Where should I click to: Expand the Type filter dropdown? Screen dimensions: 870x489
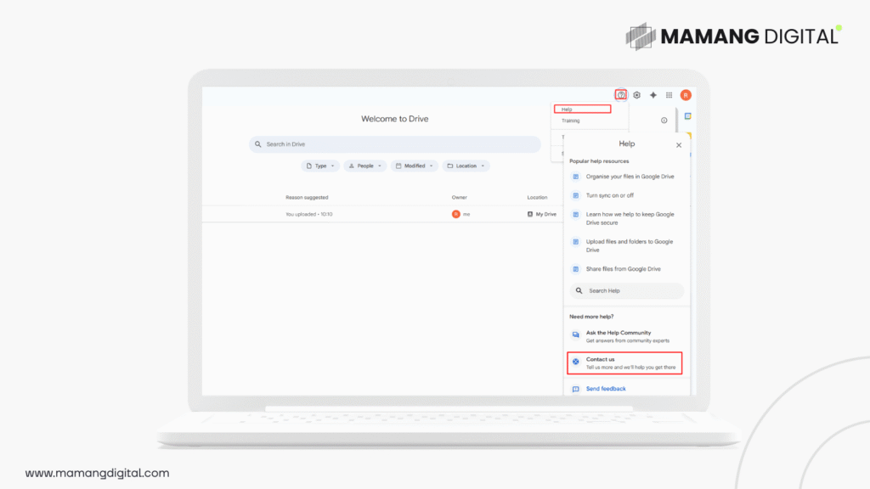320,166
